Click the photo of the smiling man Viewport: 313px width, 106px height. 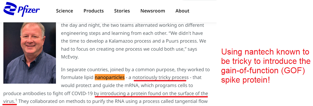tap(30, 53)
